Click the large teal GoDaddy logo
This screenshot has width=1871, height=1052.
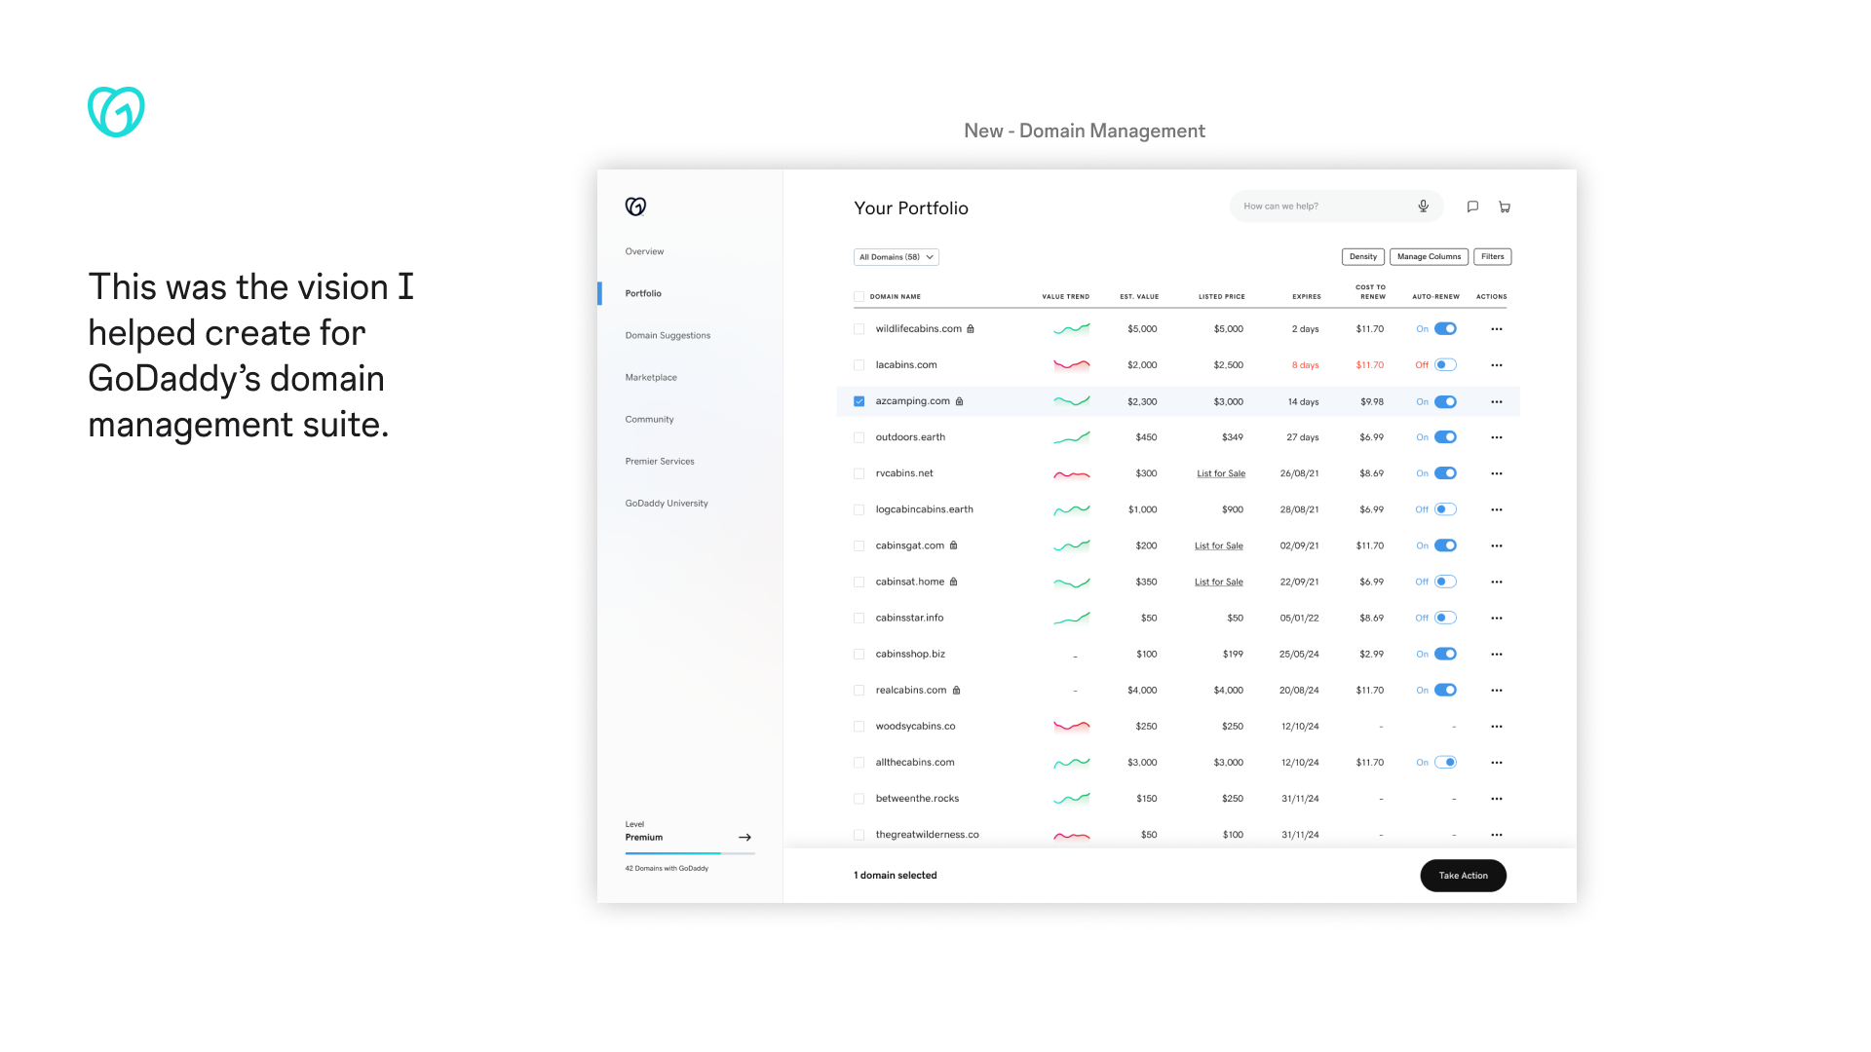[116, 112]
